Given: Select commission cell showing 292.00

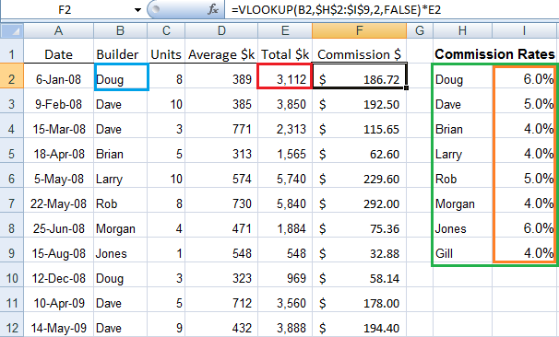Looking at the screenshot, I should tap(360, 201).
